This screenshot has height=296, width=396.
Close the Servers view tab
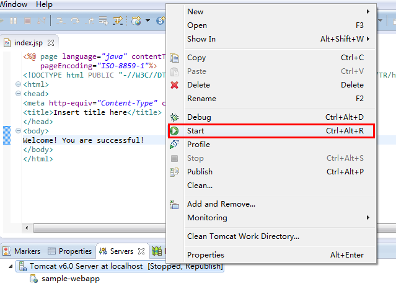[141, 251]
